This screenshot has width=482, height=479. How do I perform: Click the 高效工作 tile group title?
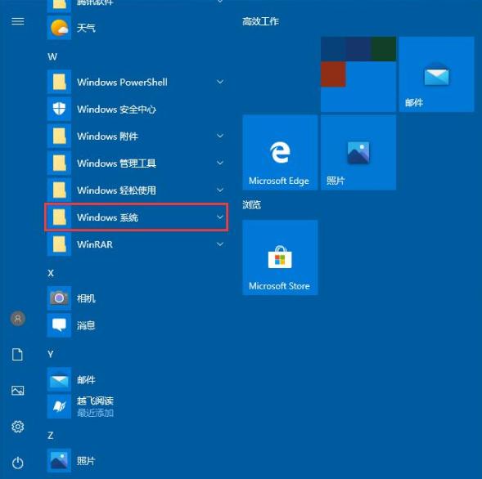tap(260, 21)
